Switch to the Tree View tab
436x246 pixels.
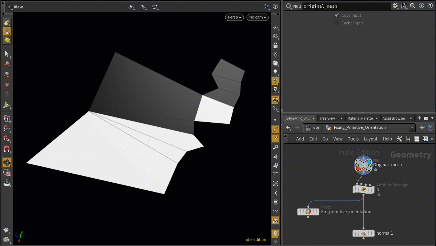click(327, 118)
